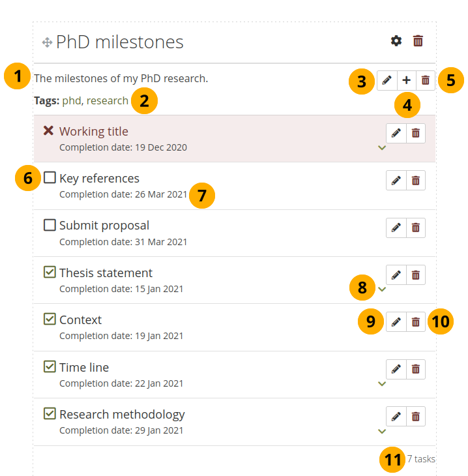This screenshot has height=476, width=468.
Task: Add a new task with plus icon
Action: pyautogui.click(x=406, y=80)
